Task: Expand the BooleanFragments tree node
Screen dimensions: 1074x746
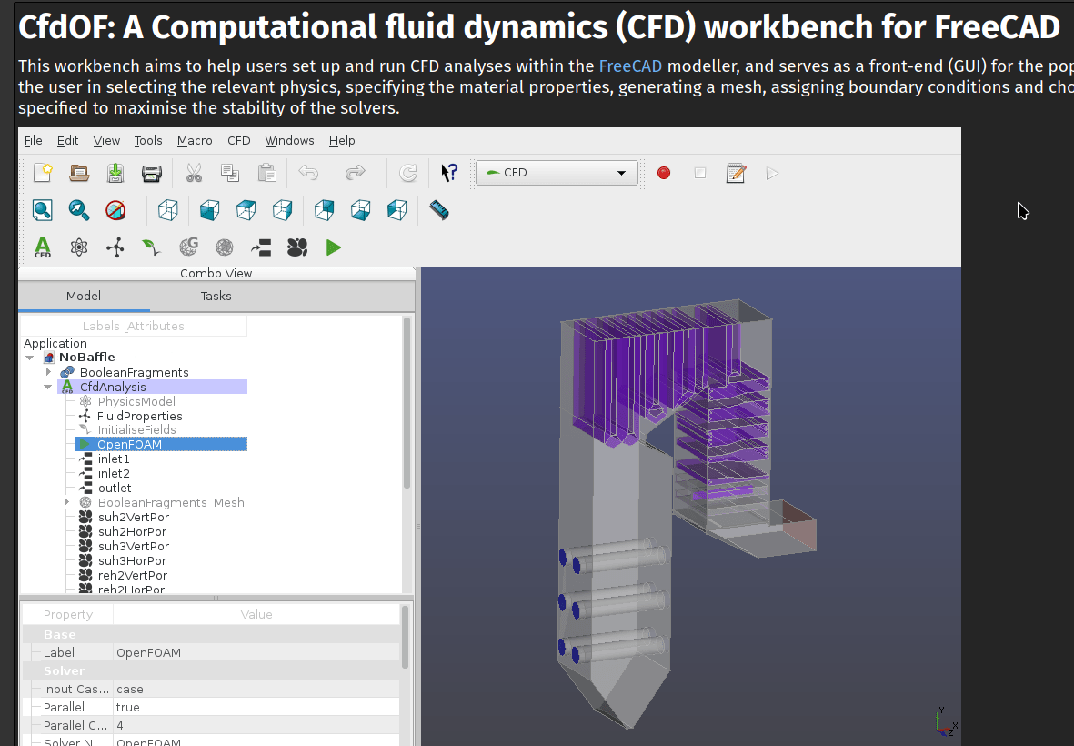Action: [x=49, y=372]
